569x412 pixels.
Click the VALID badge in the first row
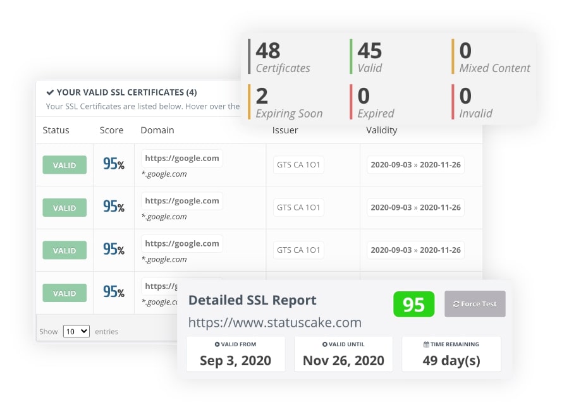point(64,165)
